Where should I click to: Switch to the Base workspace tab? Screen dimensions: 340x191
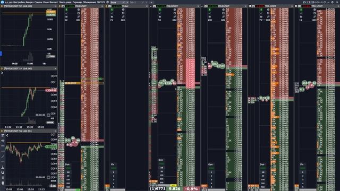[114, 2]
